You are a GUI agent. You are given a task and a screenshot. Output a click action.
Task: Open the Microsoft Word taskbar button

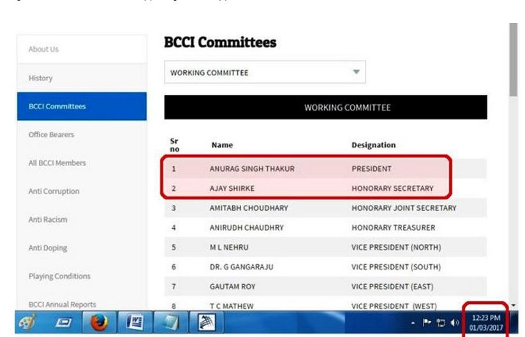(135, 322)
